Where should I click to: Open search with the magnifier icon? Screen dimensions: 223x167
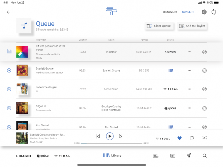pyautogui.click(x=205, y=156)
